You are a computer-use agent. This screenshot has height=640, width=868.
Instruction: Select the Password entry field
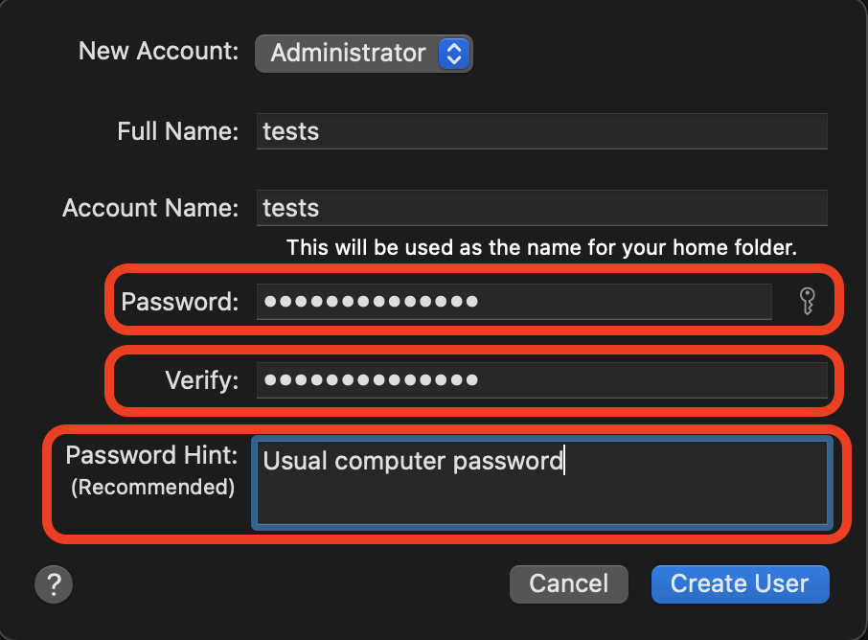(x=514, y=302)
